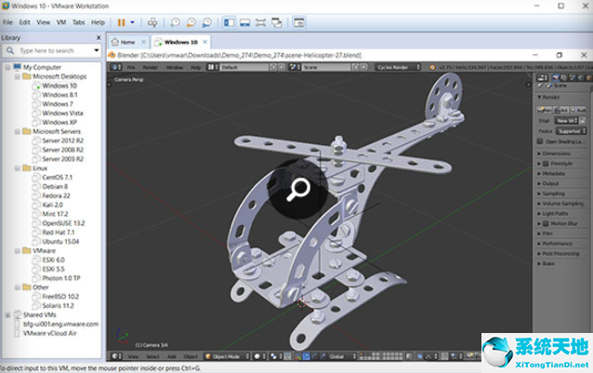Close the Home tab
593x373 pixels.
pyautogui.click(x=143, y=42)
